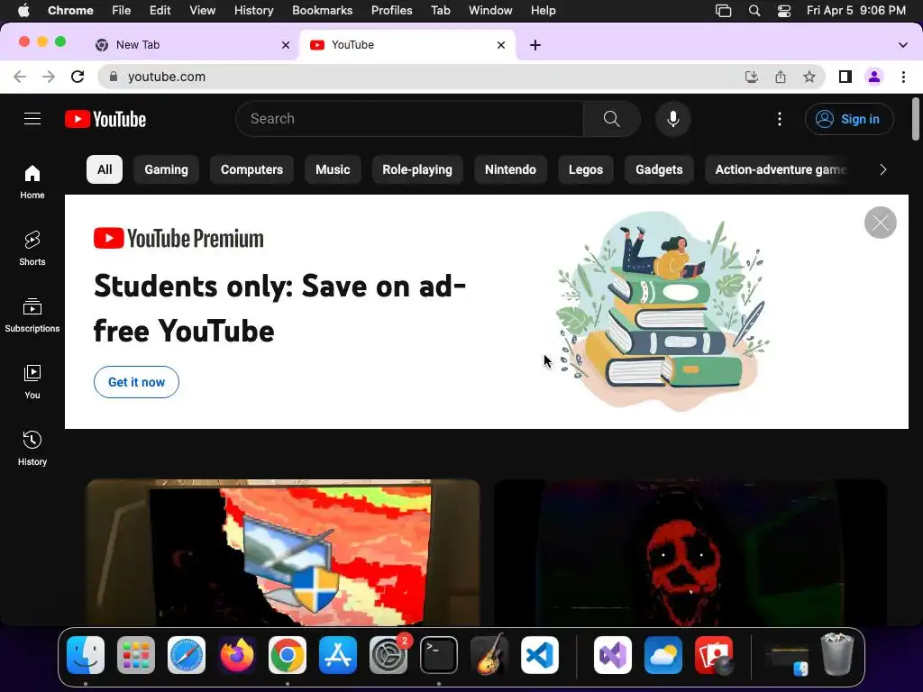Toggle Chrome side panel
The height and width of the screenshot is (692, 923).
coord(845,77)
